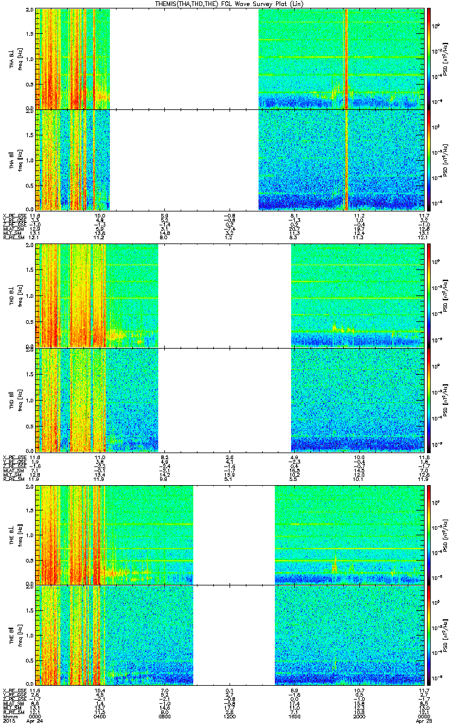The height and width of the screenshot is (725, 453).
Task: Click the 1200 time tick label at bottom
Action: point(230,716)
